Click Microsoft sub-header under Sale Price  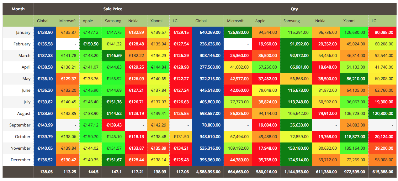click(68, 21)
